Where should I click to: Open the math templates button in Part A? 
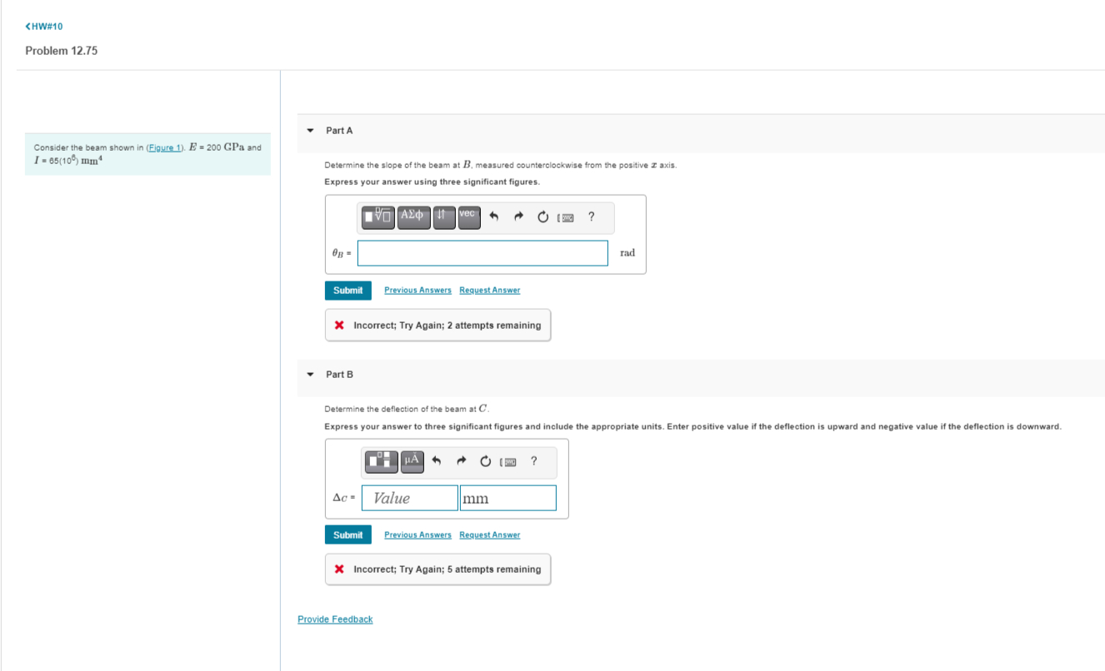click(379, 217)
